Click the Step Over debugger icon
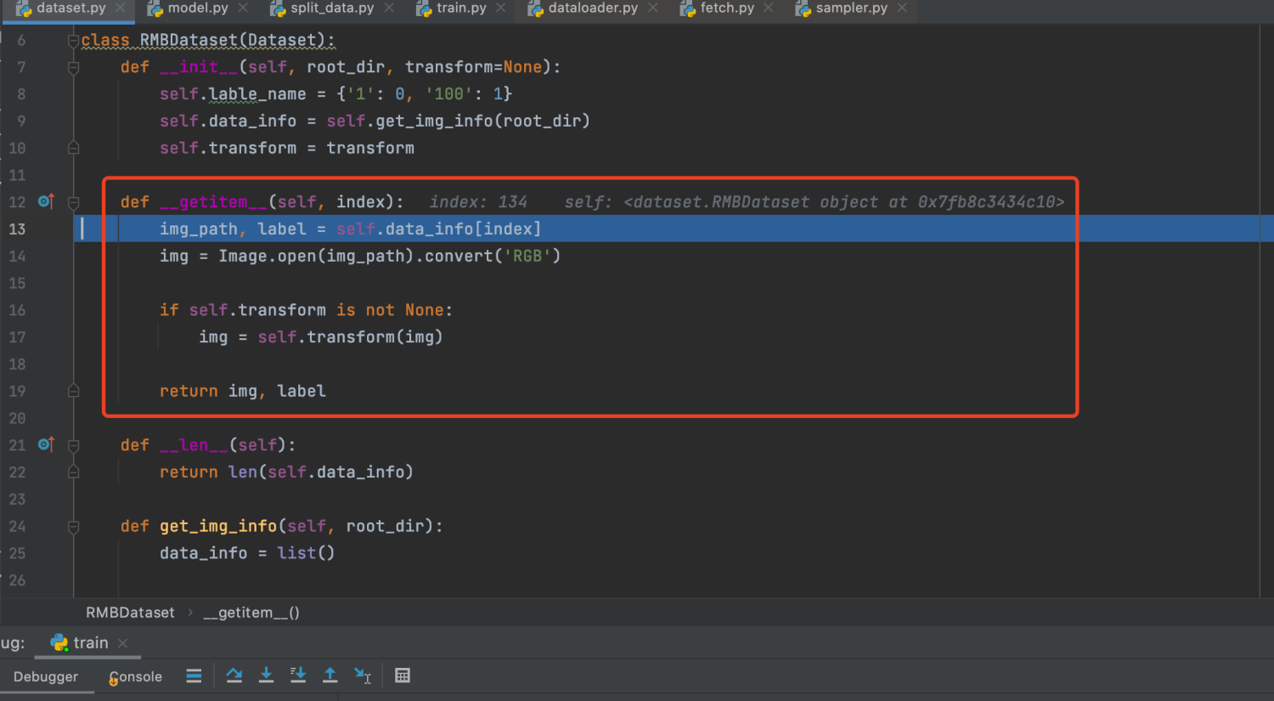This screenshot has width=1274, height=701. (234, 676)
